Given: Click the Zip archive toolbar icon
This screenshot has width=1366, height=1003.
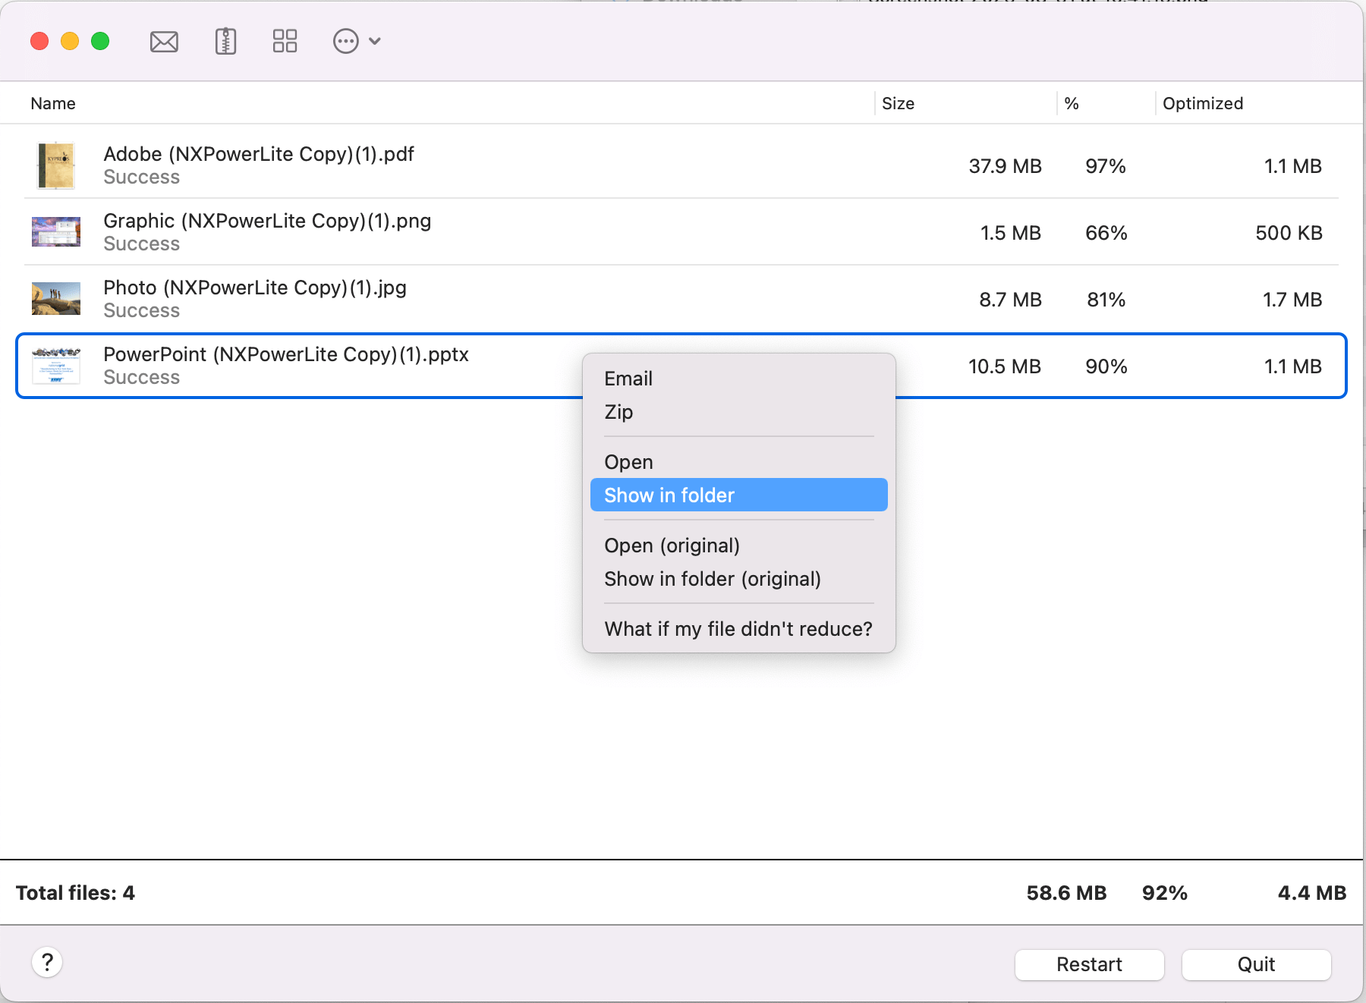Looking at the screenshot, I should click(x=224, y=41).
